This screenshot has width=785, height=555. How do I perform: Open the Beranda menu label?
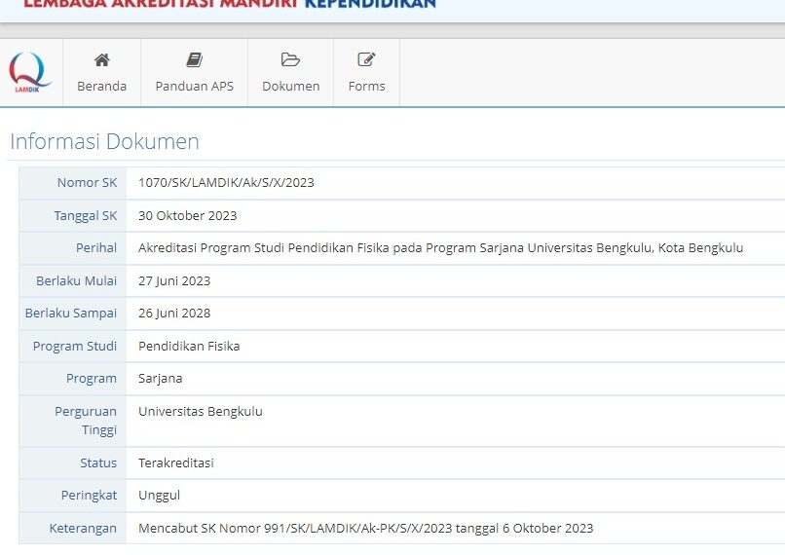tap(101, 86)
